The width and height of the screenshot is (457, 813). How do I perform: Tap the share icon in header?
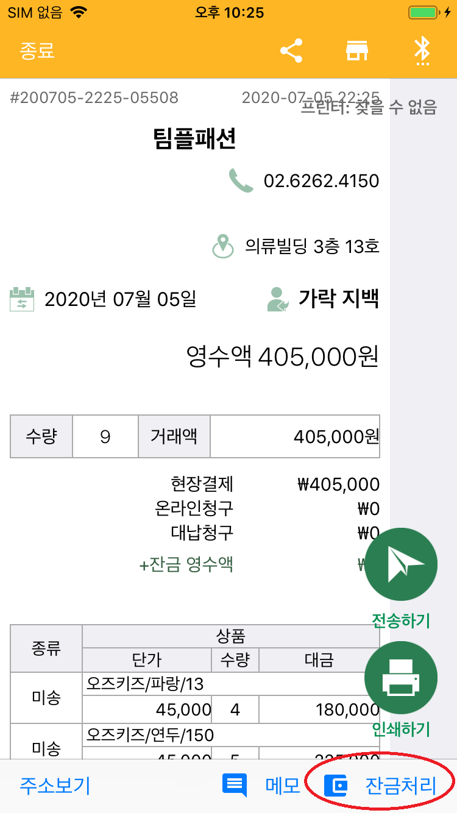tap(291, 51)
